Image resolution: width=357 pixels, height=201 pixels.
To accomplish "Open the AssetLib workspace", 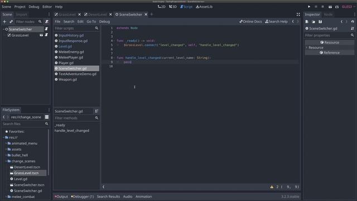I will click(204, 7).
